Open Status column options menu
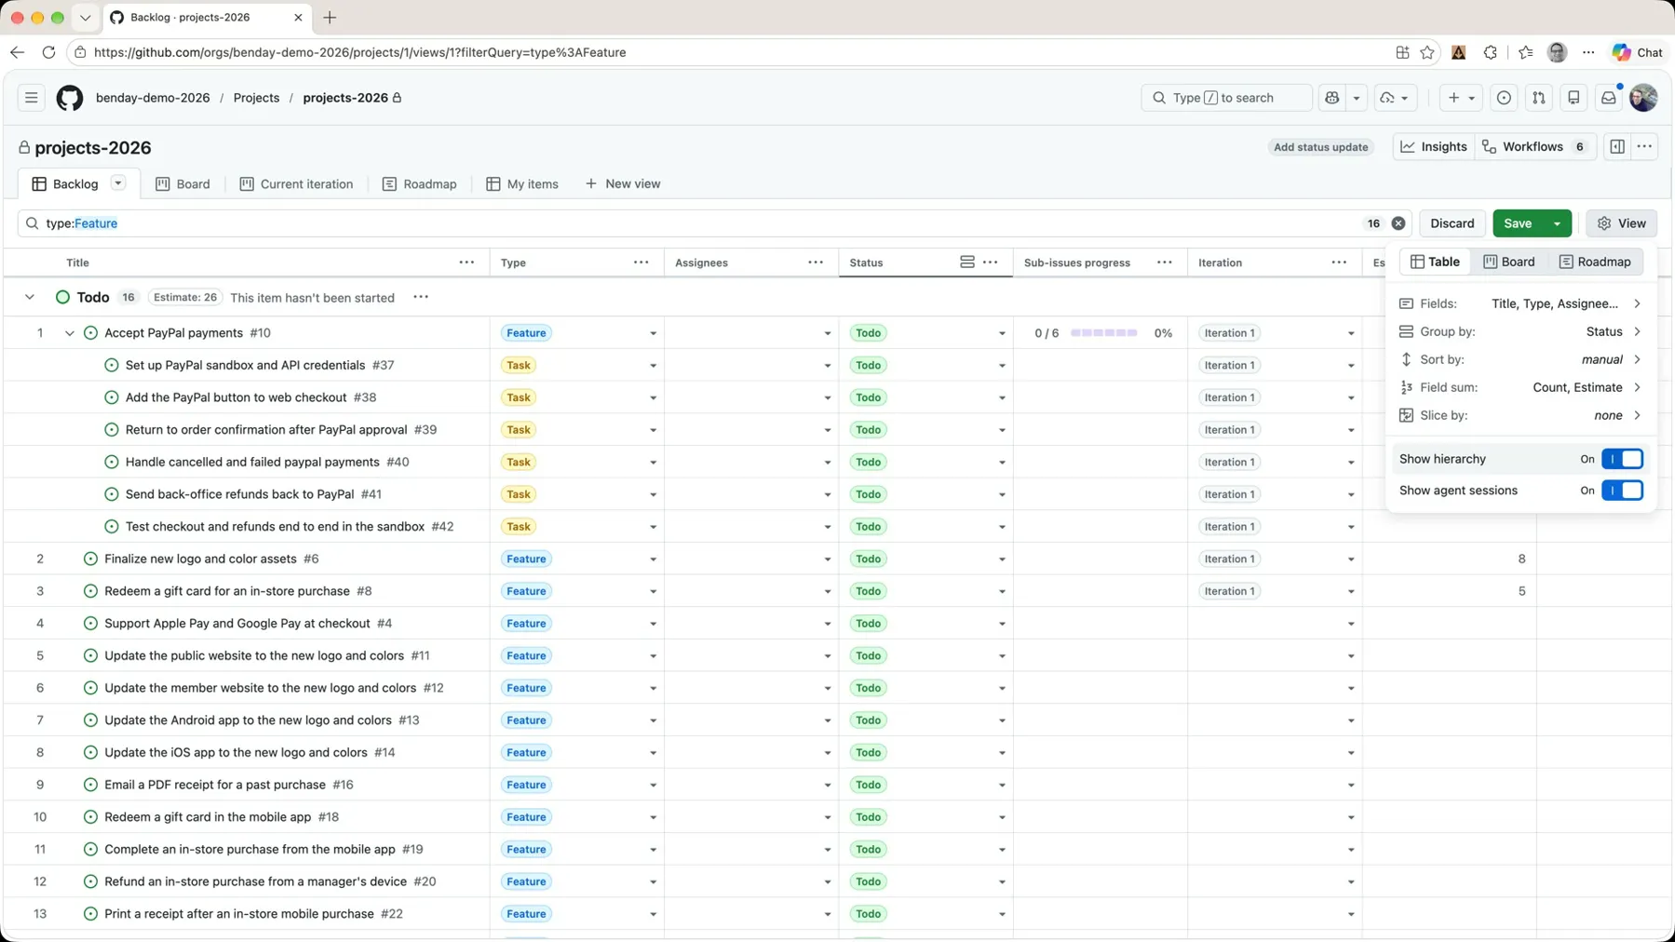Image resolution: width=1675 pixels, height=942 pixels. coord(991,262)
